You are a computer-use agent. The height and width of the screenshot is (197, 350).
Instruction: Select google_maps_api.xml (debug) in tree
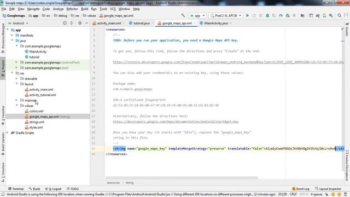point(48,117)
